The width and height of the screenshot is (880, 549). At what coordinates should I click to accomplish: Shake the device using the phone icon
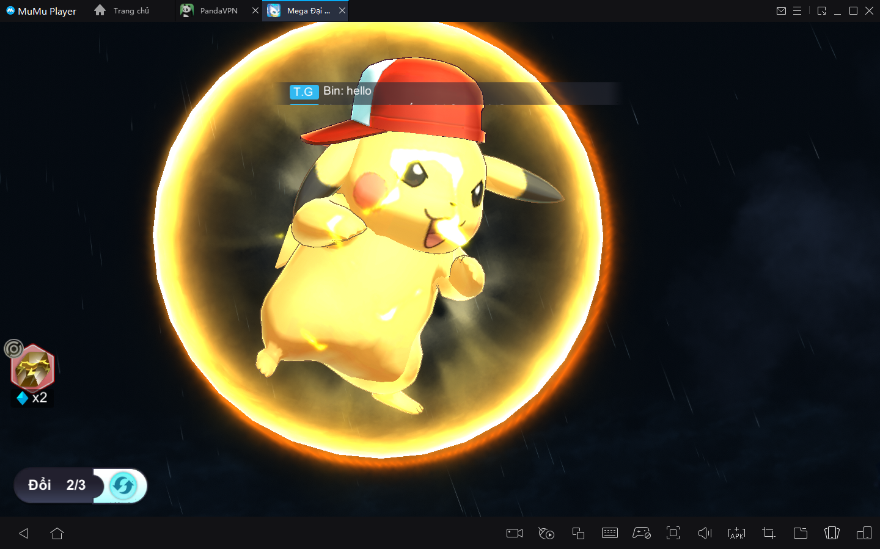click(832, 533)
